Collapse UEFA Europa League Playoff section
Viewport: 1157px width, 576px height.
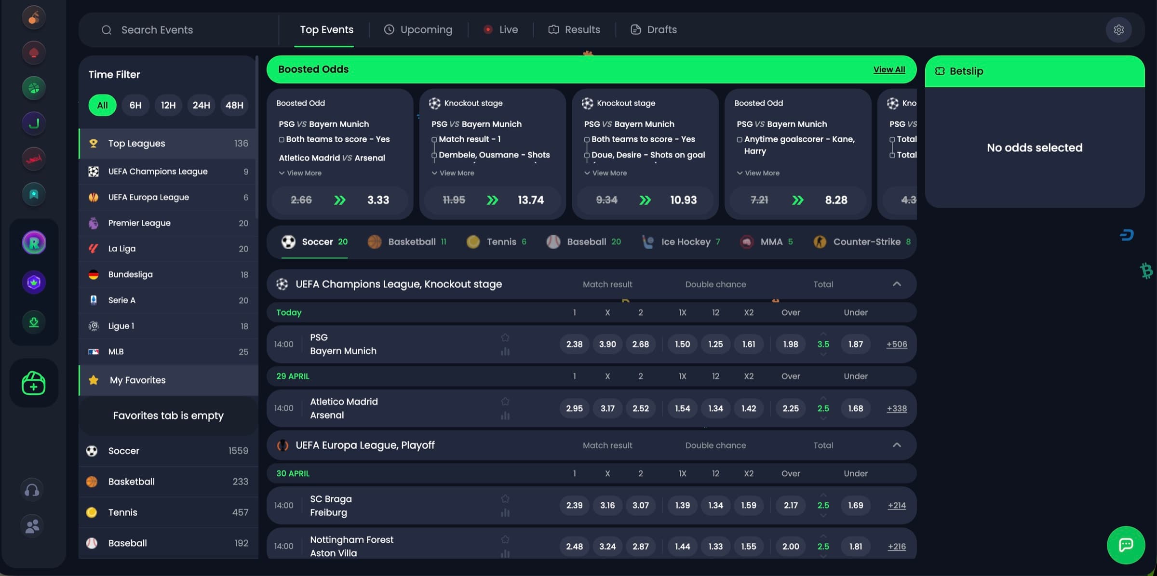point(897,445)
